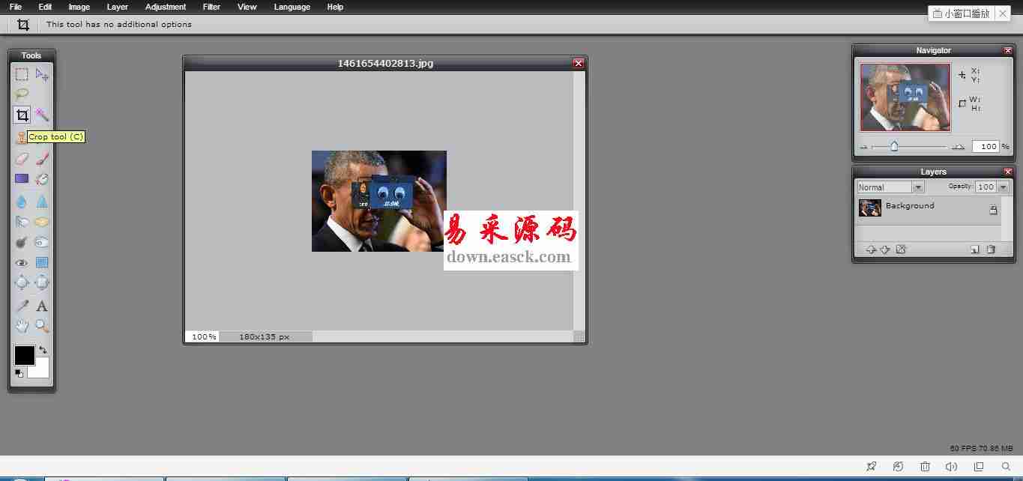Image resolution: width=1023 pixels, height=481 pixels.
Task: Click the 100% zoom field in image window
Action: pos(203,337)
